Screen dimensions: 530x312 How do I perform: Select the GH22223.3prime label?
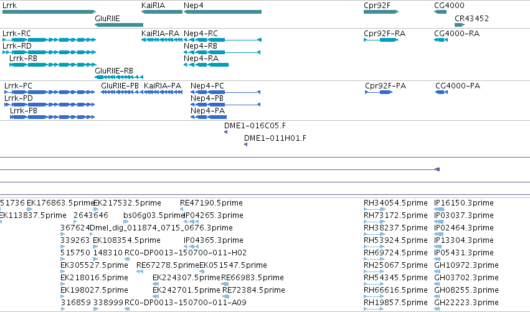[x=466, y=302]
